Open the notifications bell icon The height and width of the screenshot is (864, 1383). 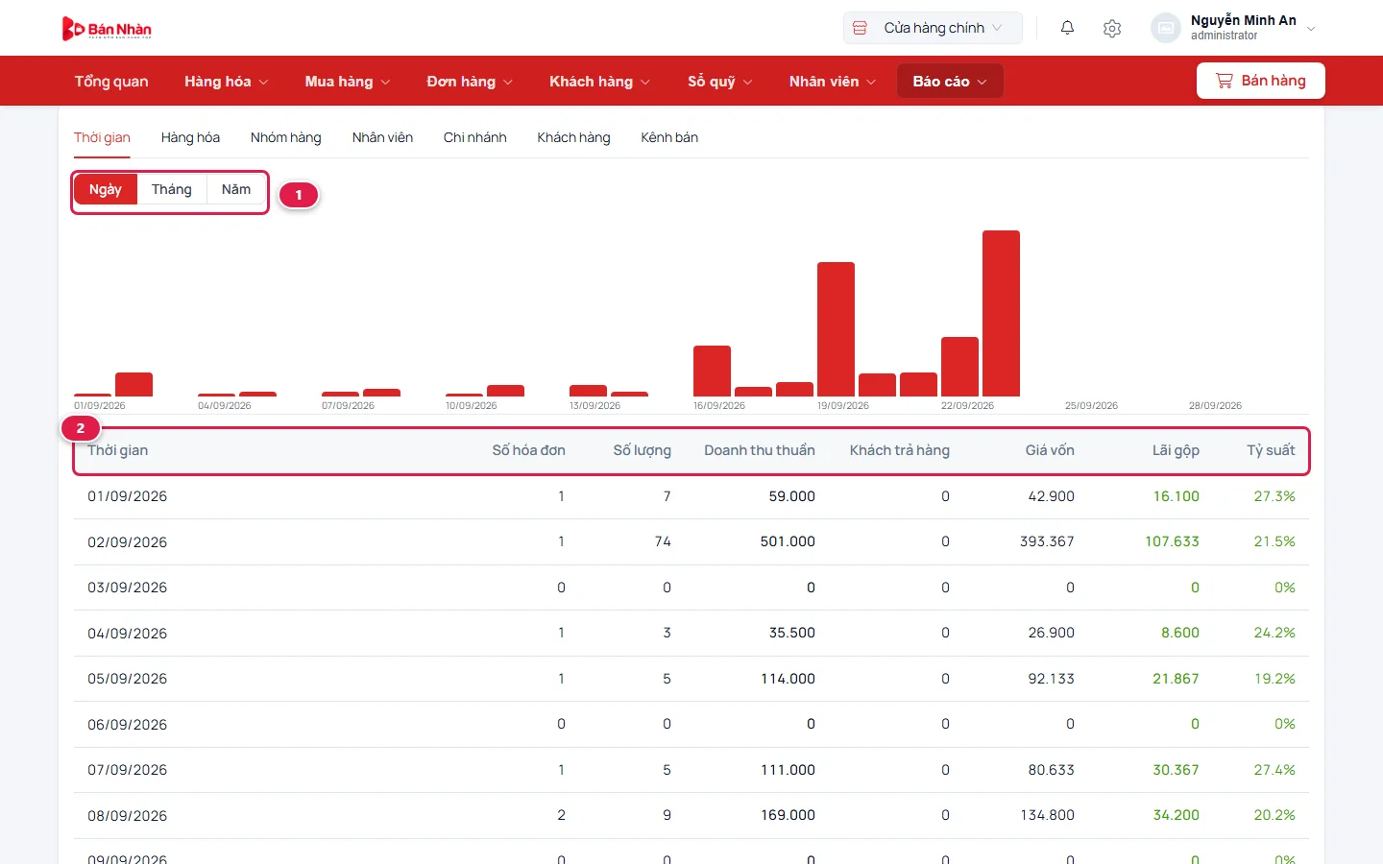point(1067,28)
